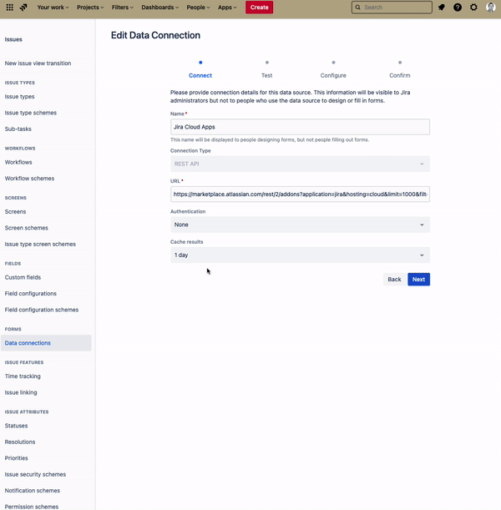This screenshot has height=510, width=501.
Task: Open Priorities in sidebar
Action: point(16,458)
